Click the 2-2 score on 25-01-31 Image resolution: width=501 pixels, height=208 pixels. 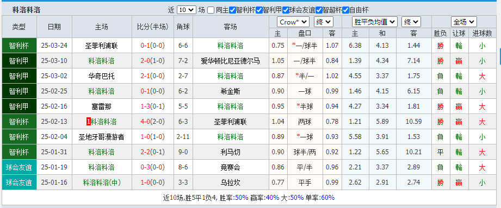pos(145,153)
